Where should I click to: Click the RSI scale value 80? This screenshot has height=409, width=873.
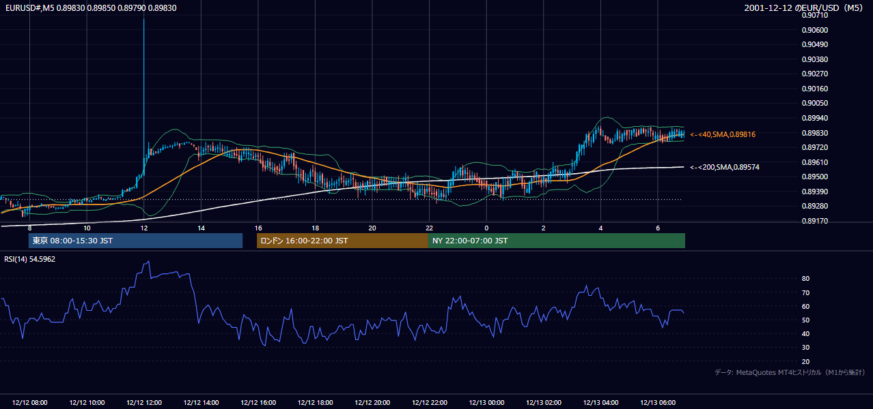pos(806,279)
